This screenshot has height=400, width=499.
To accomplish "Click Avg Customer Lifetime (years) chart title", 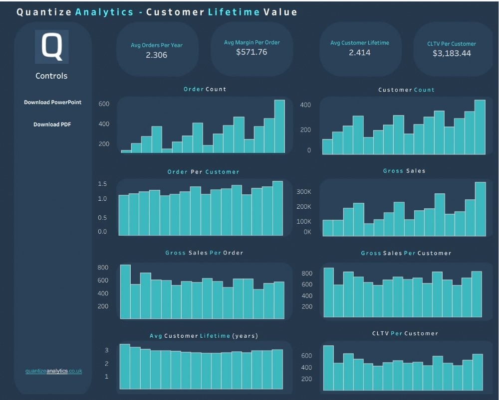I will 204,336.
